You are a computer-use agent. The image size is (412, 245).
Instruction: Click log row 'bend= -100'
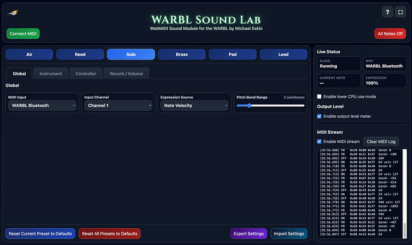[x=358, y=154]
